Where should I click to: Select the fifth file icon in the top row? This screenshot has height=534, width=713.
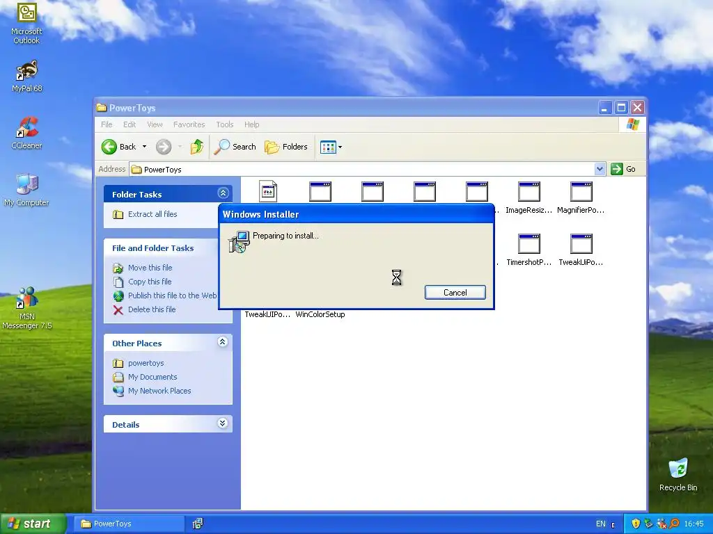pos(477,192)
